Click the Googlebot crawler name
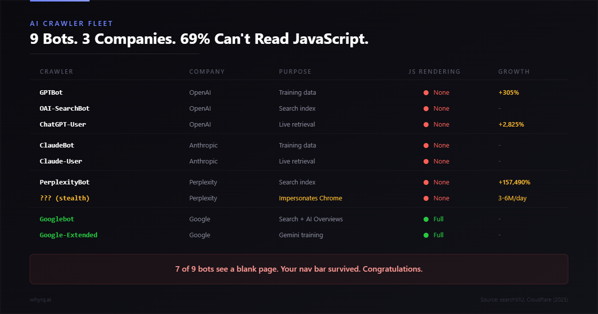The width and height of the screenshot is (598, 314). (57, 219)
